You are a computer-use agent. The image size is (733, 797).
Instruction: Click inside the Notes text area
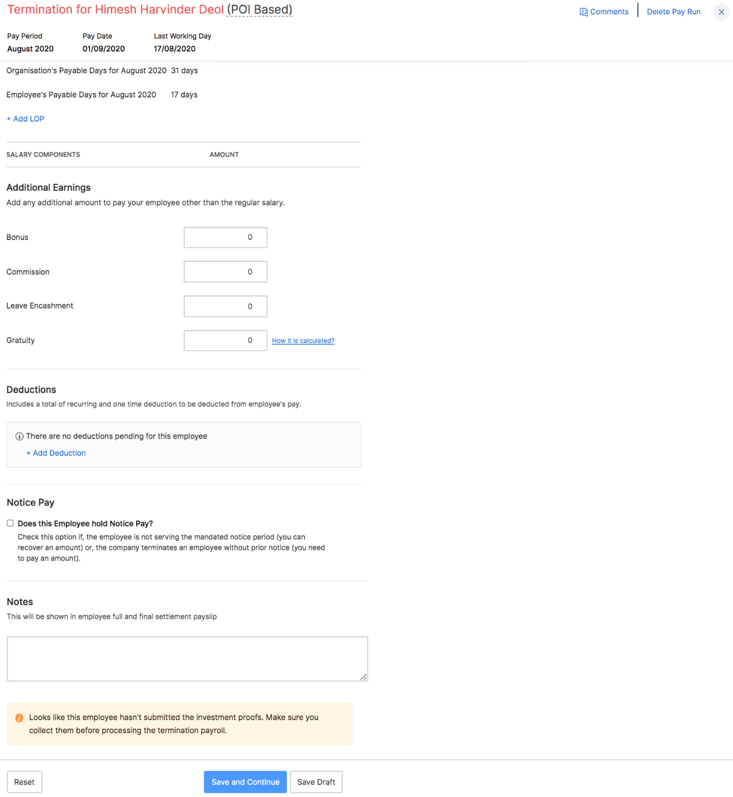pyautogui.click(x=187, y=659)
